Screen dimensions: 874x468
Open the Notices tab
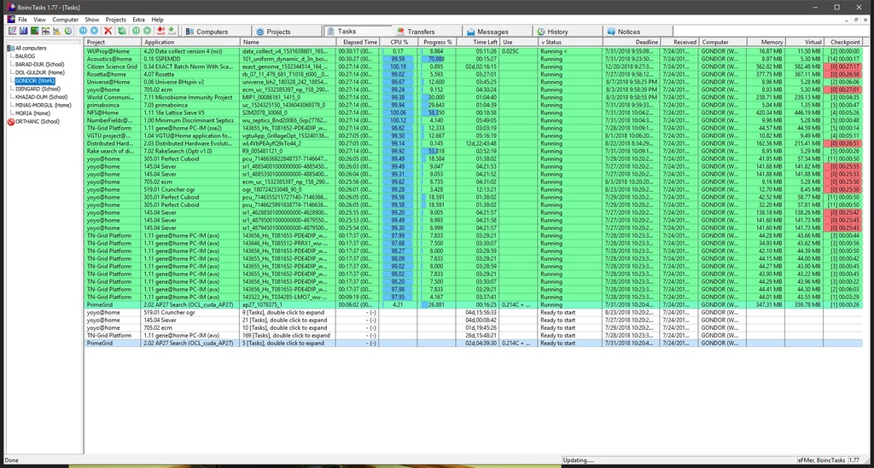[x=638, y=32]
